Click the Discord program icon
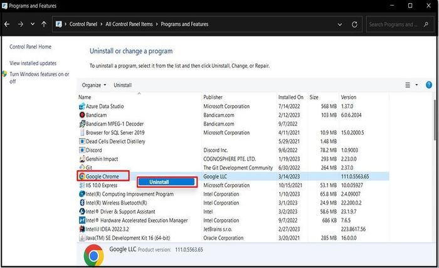The image size is (439, 268). 82,150
